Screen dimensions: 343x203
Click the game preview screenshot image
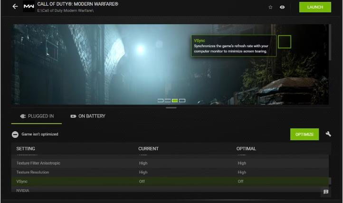pyautogui.click(x=170, y=64)
